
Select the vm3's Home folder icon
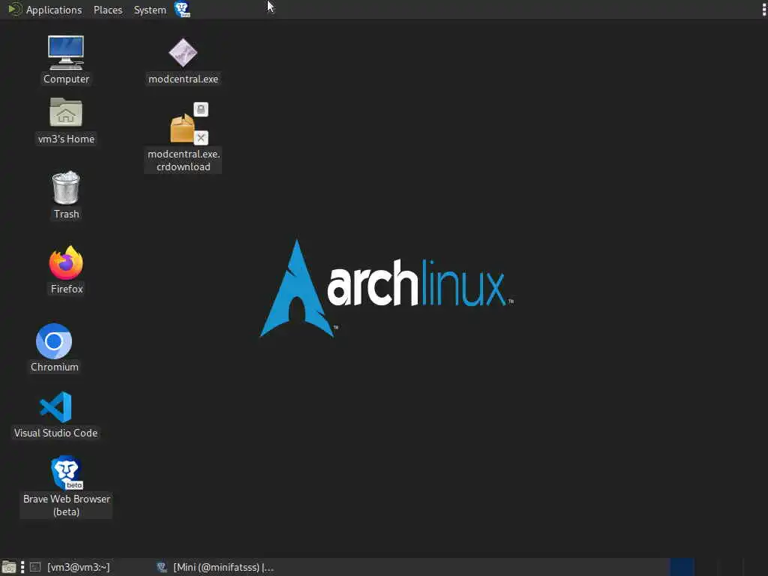(x=66, y=112)
